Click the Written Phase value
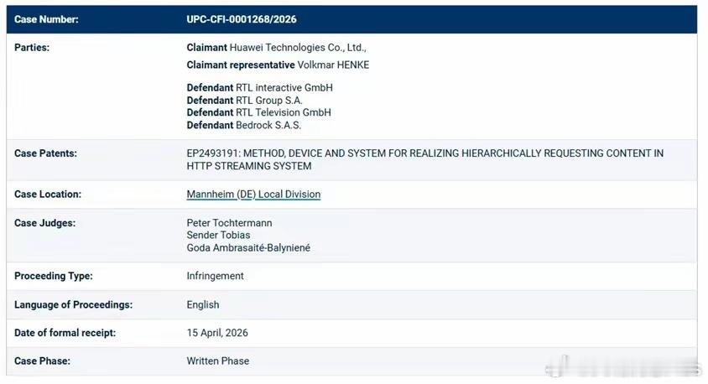708x384 pixels. coord(217,361)
